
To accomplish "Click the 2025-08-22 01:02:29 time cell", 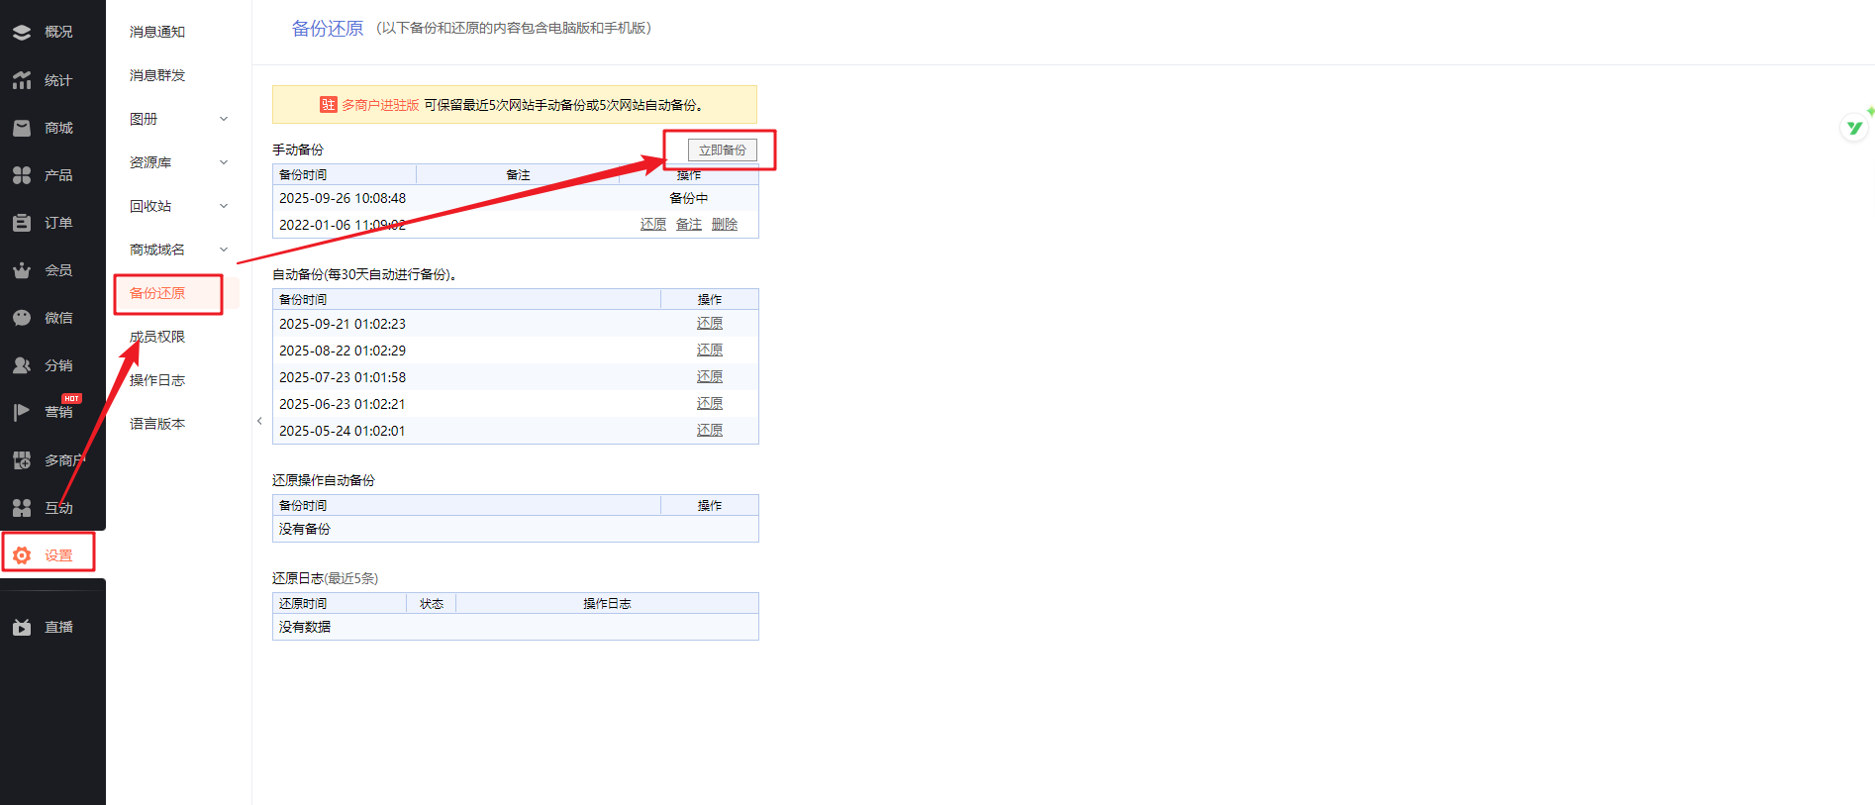I will [x=343, y=351].
